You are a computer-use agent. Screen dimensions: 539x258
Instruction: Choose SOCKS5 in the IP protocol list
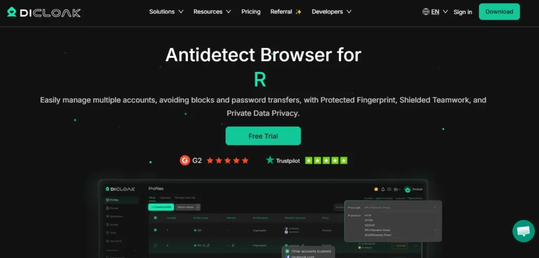370,225
